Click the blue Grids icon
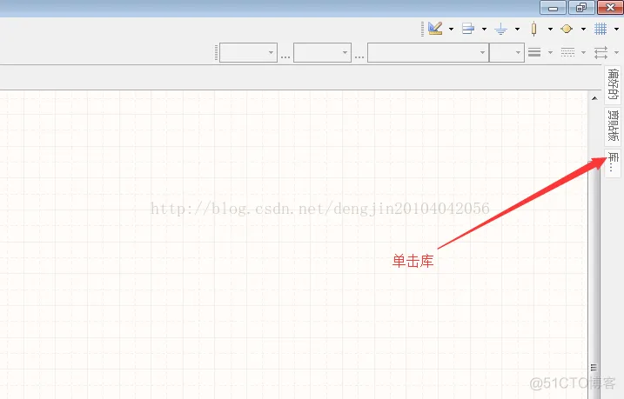This screenshot has height=399, width=624. 601,29
